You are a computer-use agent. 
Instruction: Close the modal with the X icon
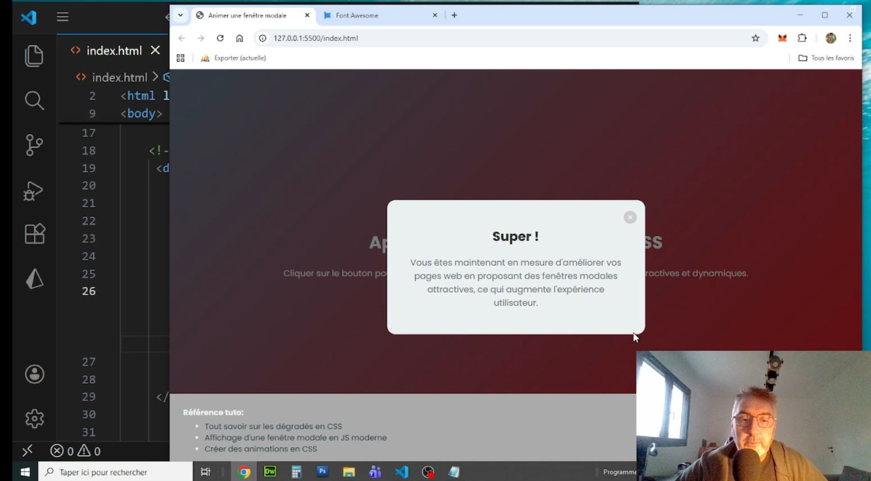tap(630, 217)
